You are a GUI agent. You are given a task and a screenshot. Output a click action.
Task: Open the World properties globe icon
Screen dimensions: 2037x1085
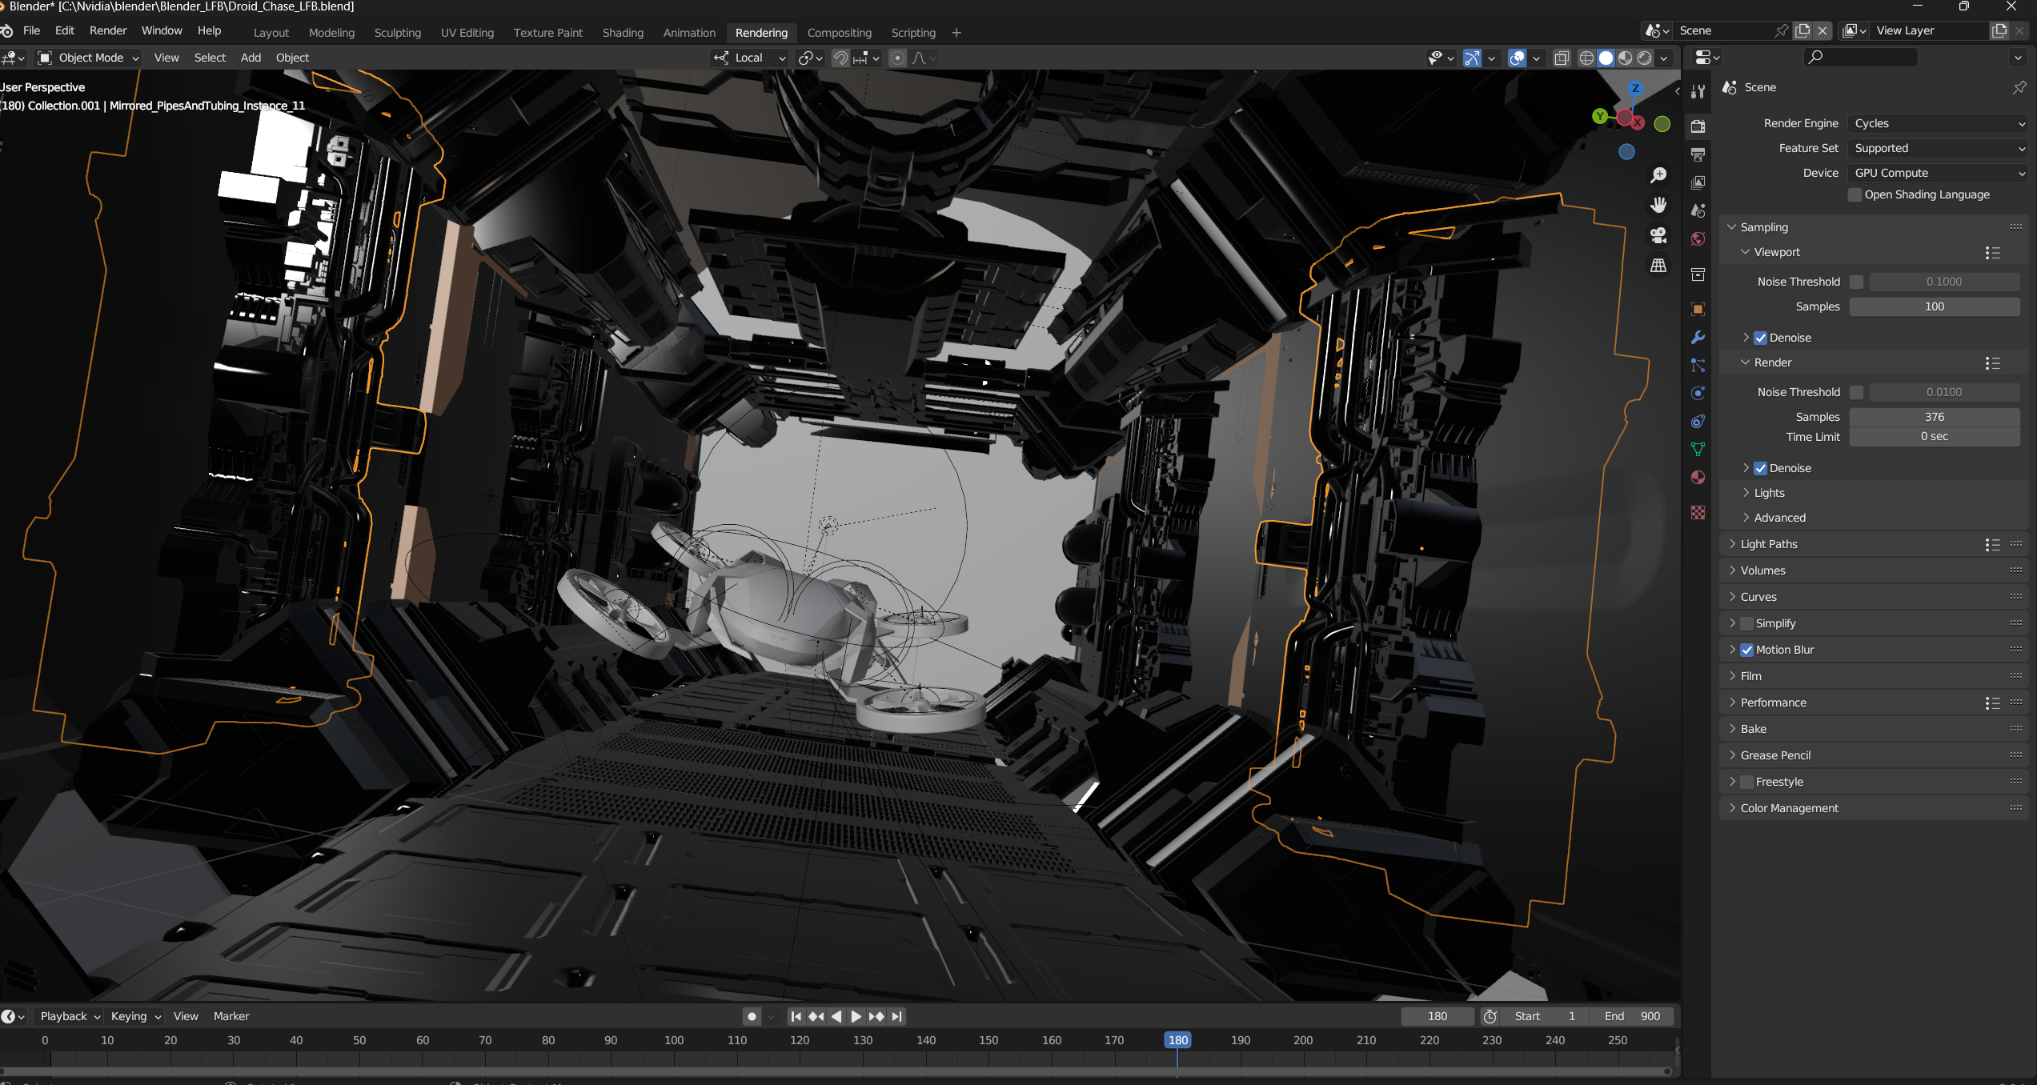1698,239
